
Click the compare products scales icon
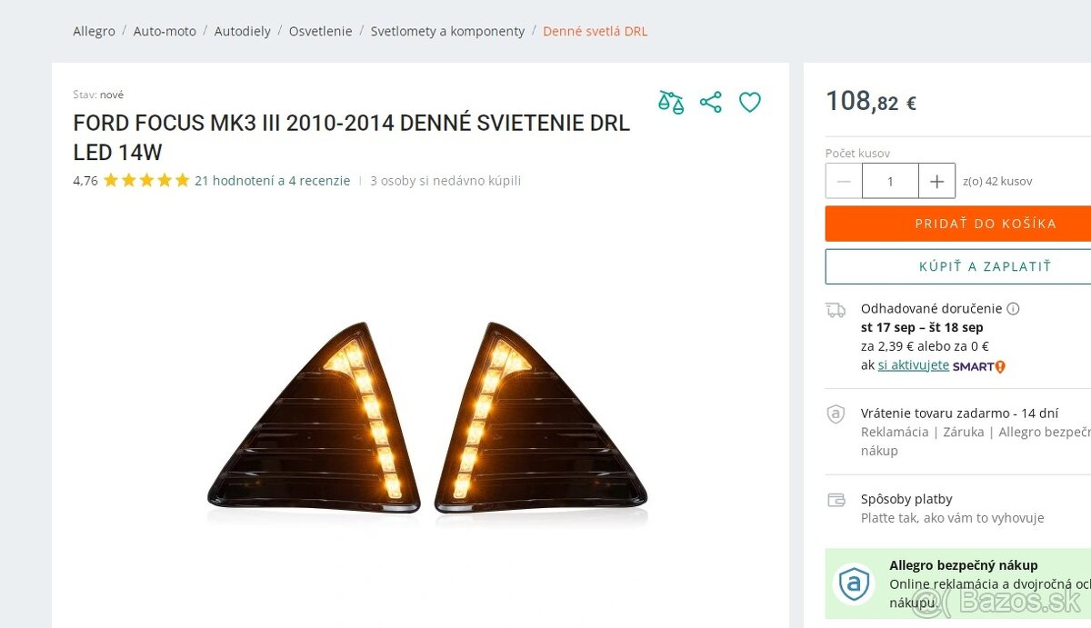671,102
